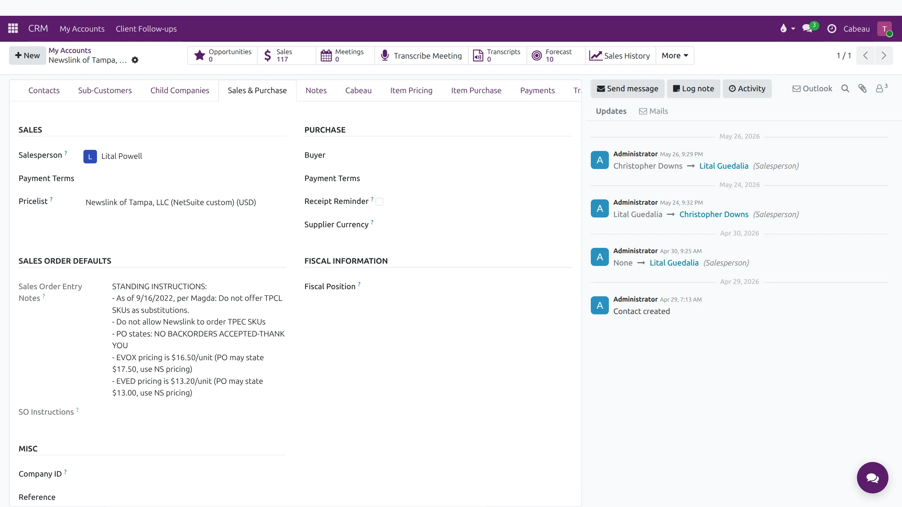Open the Notes tab

[x=316, y=91]
